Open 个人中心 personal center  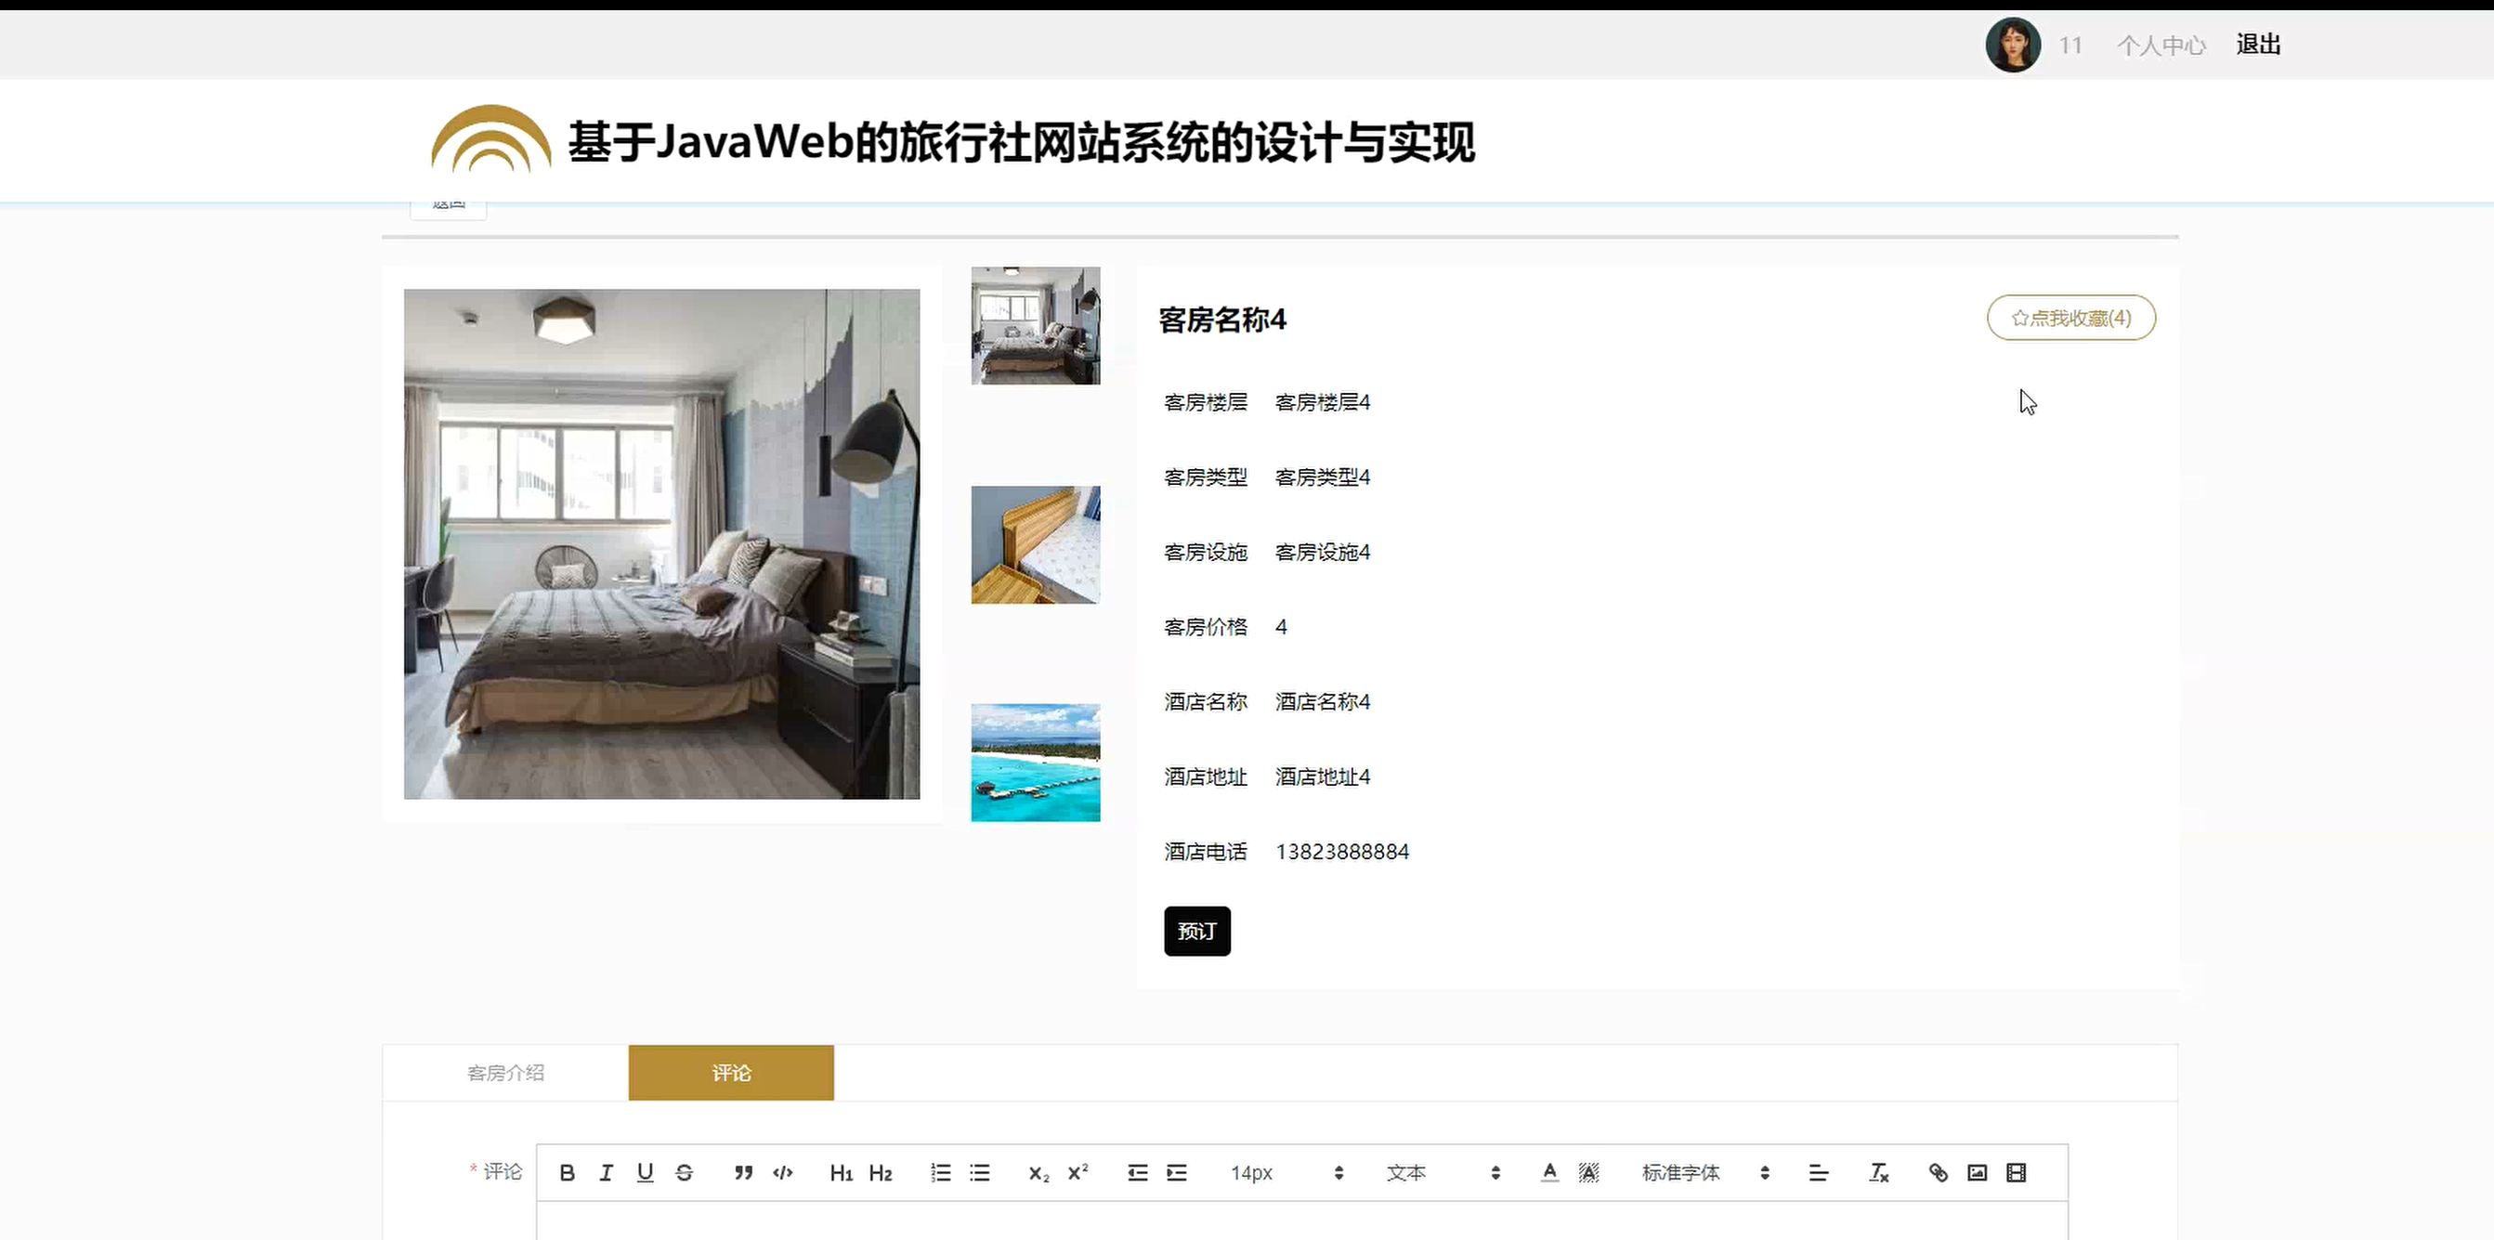pyautogui.click(x=2161, y=45)
